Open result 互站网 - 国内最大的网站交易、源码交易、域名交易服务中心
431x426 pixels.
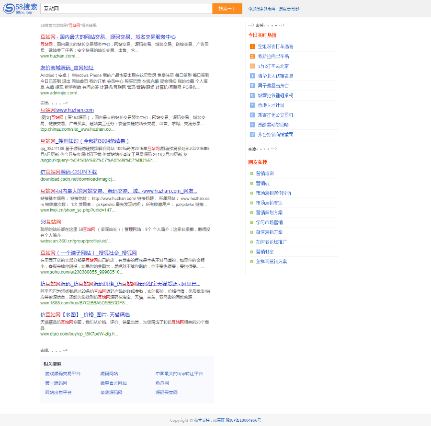tap(108, 37)
